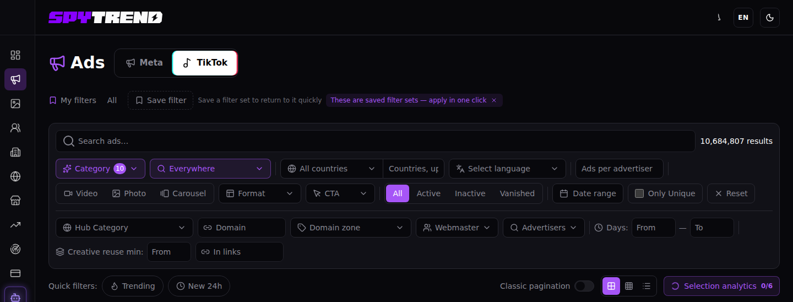Filter by Carousel ad type

[x=183, y=193]
